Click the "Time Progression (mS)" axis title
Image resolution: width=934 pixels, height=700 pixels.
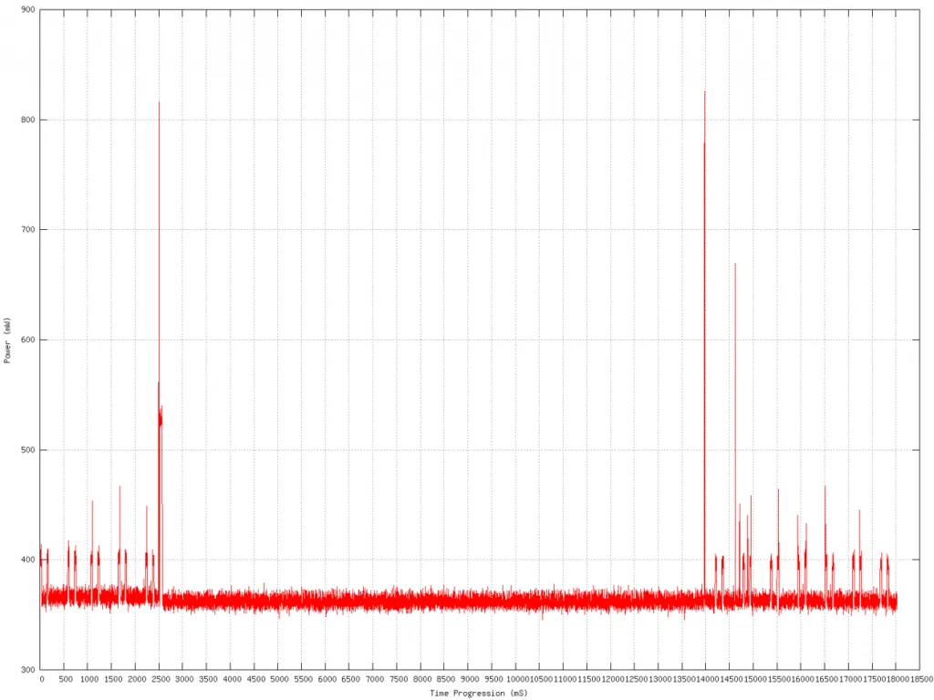pyautogui.click(x=479, y=693)
